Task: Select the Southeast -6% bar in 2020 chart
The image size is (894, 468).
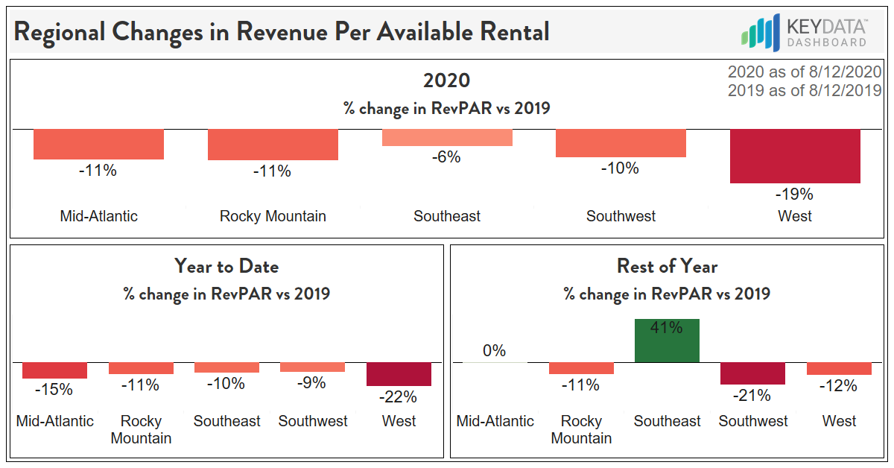Action: pos(447,138)
